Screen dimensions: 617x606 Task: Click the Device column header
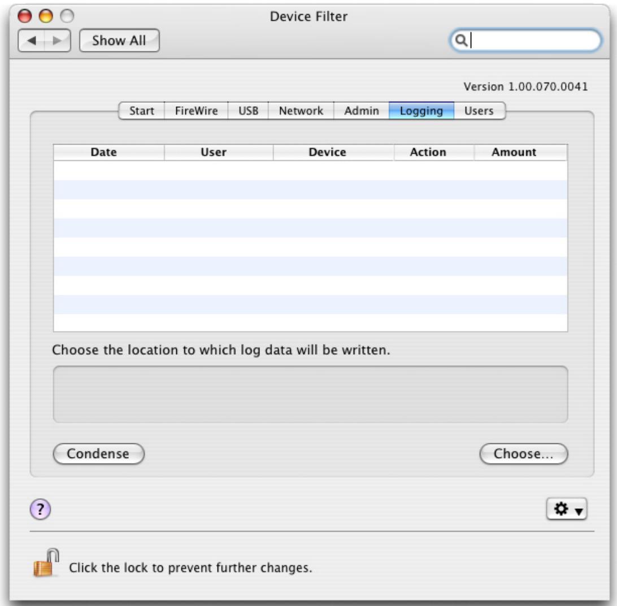(x=333, y=152)
